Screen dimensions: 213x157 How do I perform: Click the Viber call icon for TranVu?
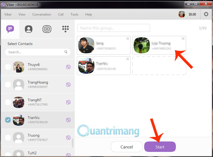pos(68,120)
